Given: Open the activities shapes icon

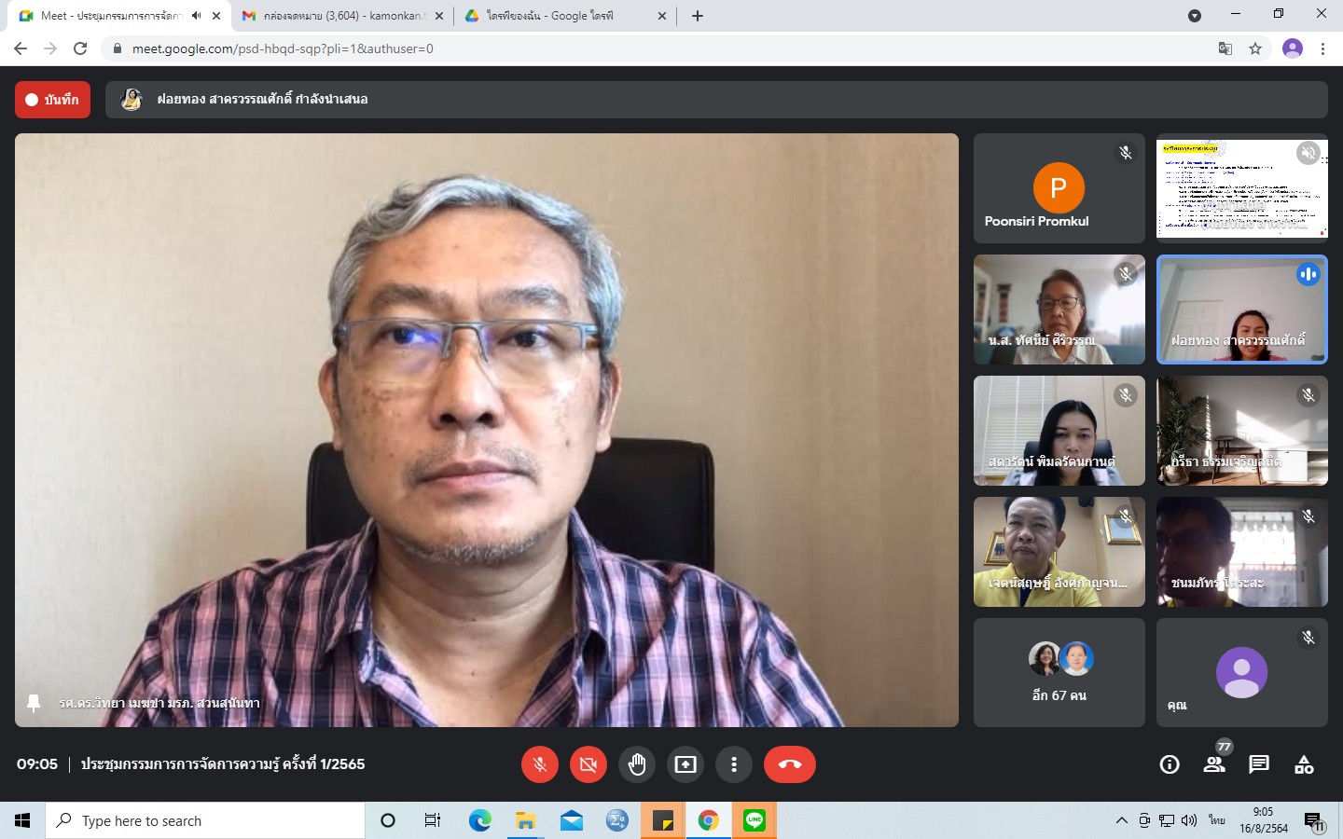Looking at the screenshot, I should 1304,764.
